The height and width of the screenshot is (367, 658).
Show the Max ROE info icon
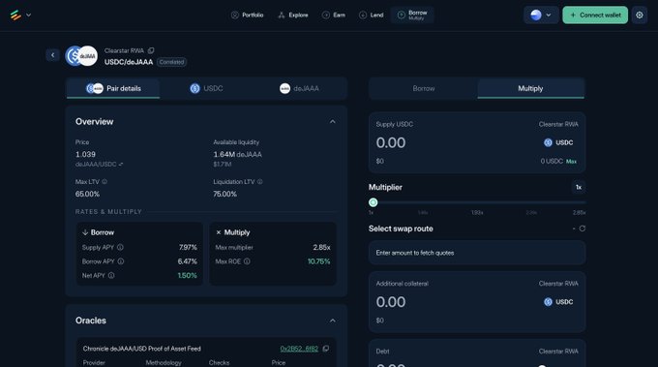247,261
